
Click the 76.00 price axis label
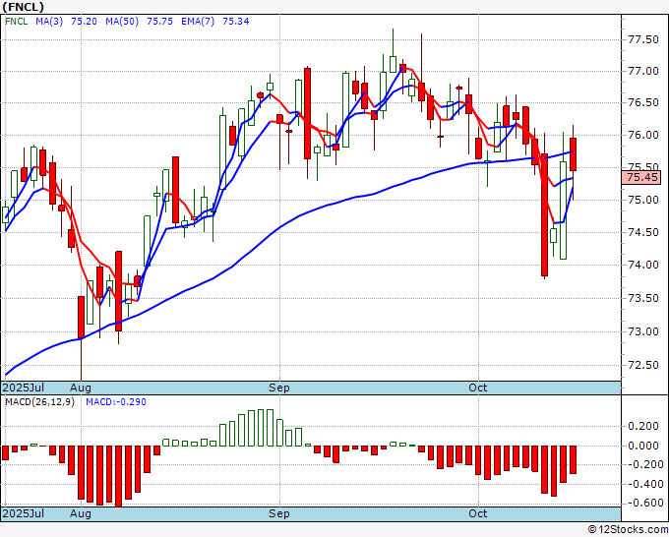643,135
